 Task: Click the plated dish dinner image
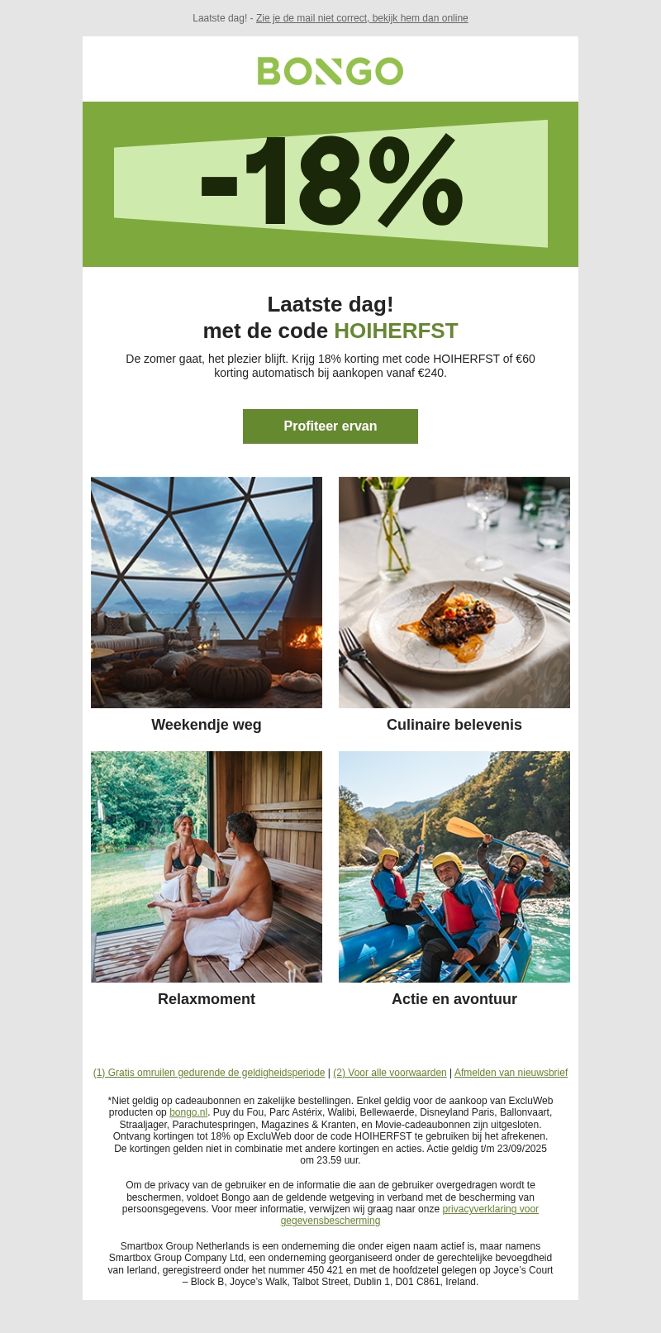click(x=454, y=593)
